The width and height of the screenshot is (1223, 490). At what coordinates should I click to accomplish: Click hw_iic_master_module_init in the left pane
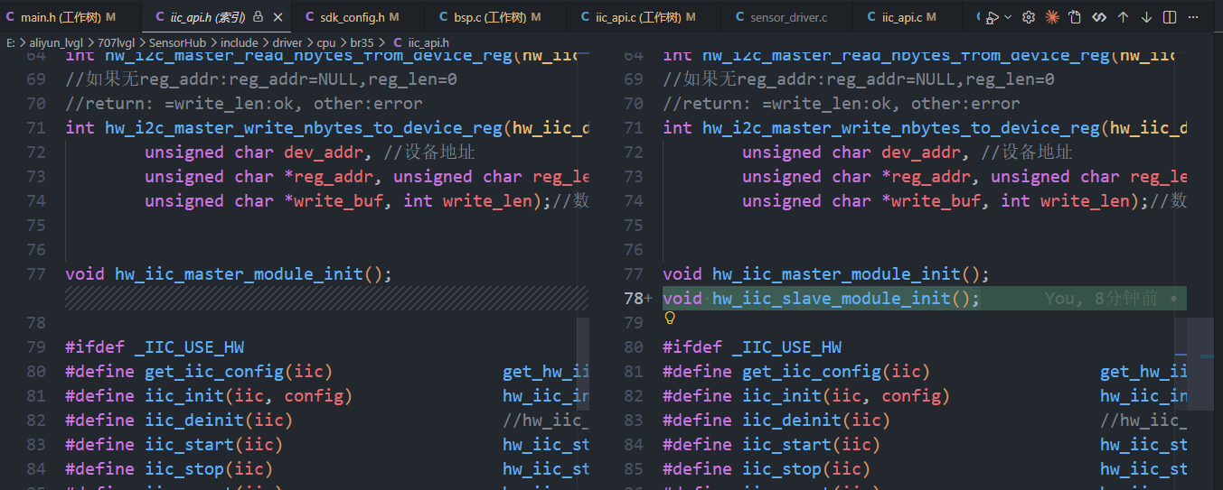[x=239, y=274]
